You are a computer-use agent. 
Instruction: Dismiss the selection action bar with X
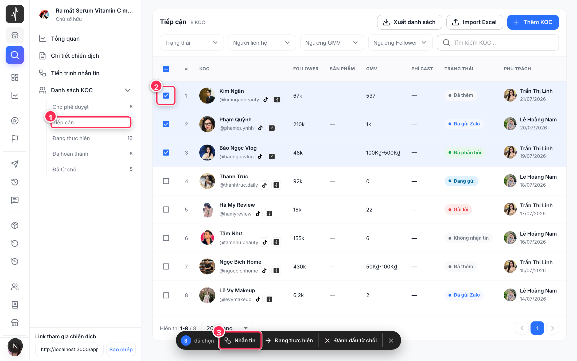click(391, 340)
